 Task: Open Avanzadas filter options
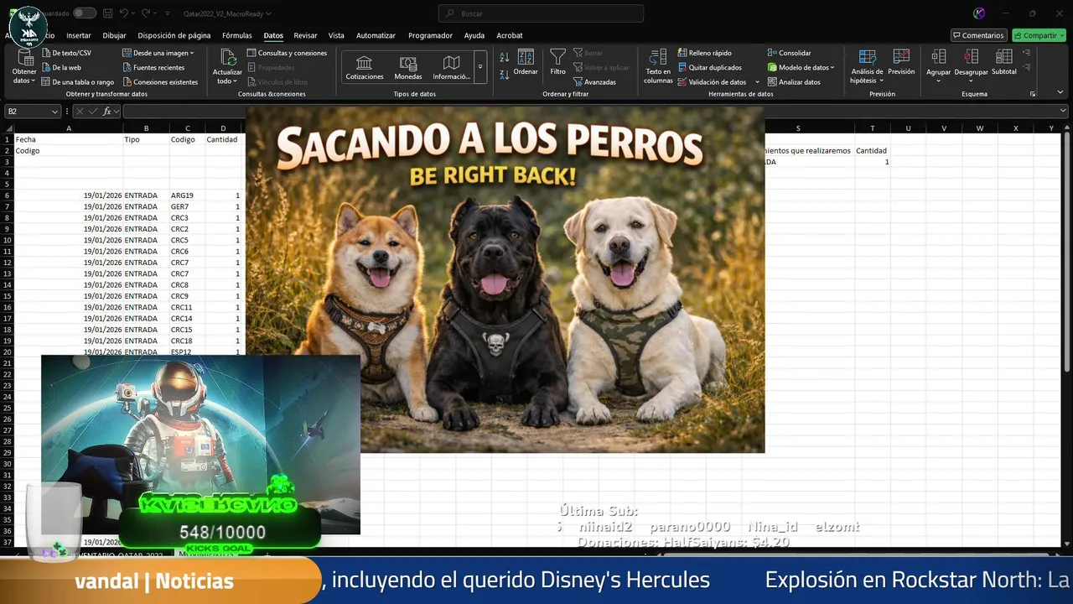594,82
